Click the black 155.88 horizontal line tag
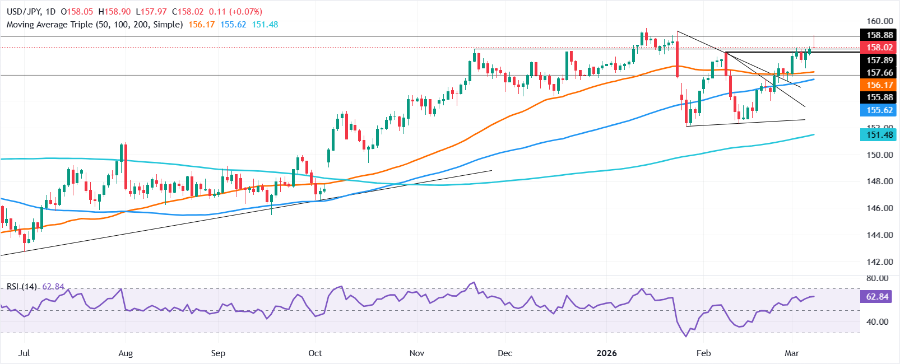This screenshot has width=900, height=364. [879, 97]
